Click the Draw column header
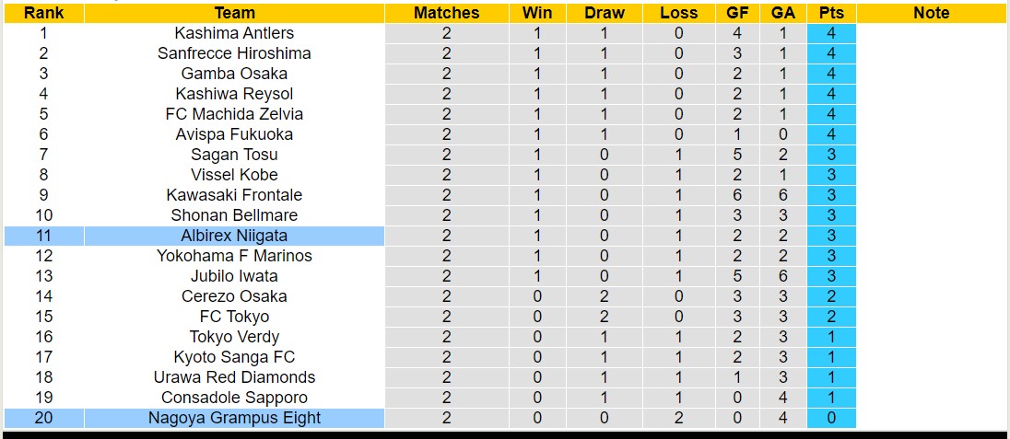1010x439 pixels. tap(604, 13)
